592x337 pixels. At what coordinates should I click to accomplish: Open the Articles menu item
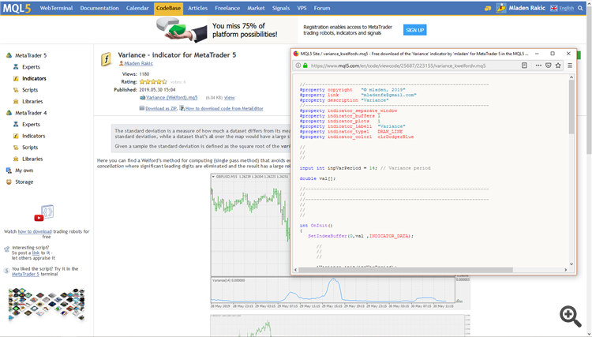point(198,8)
